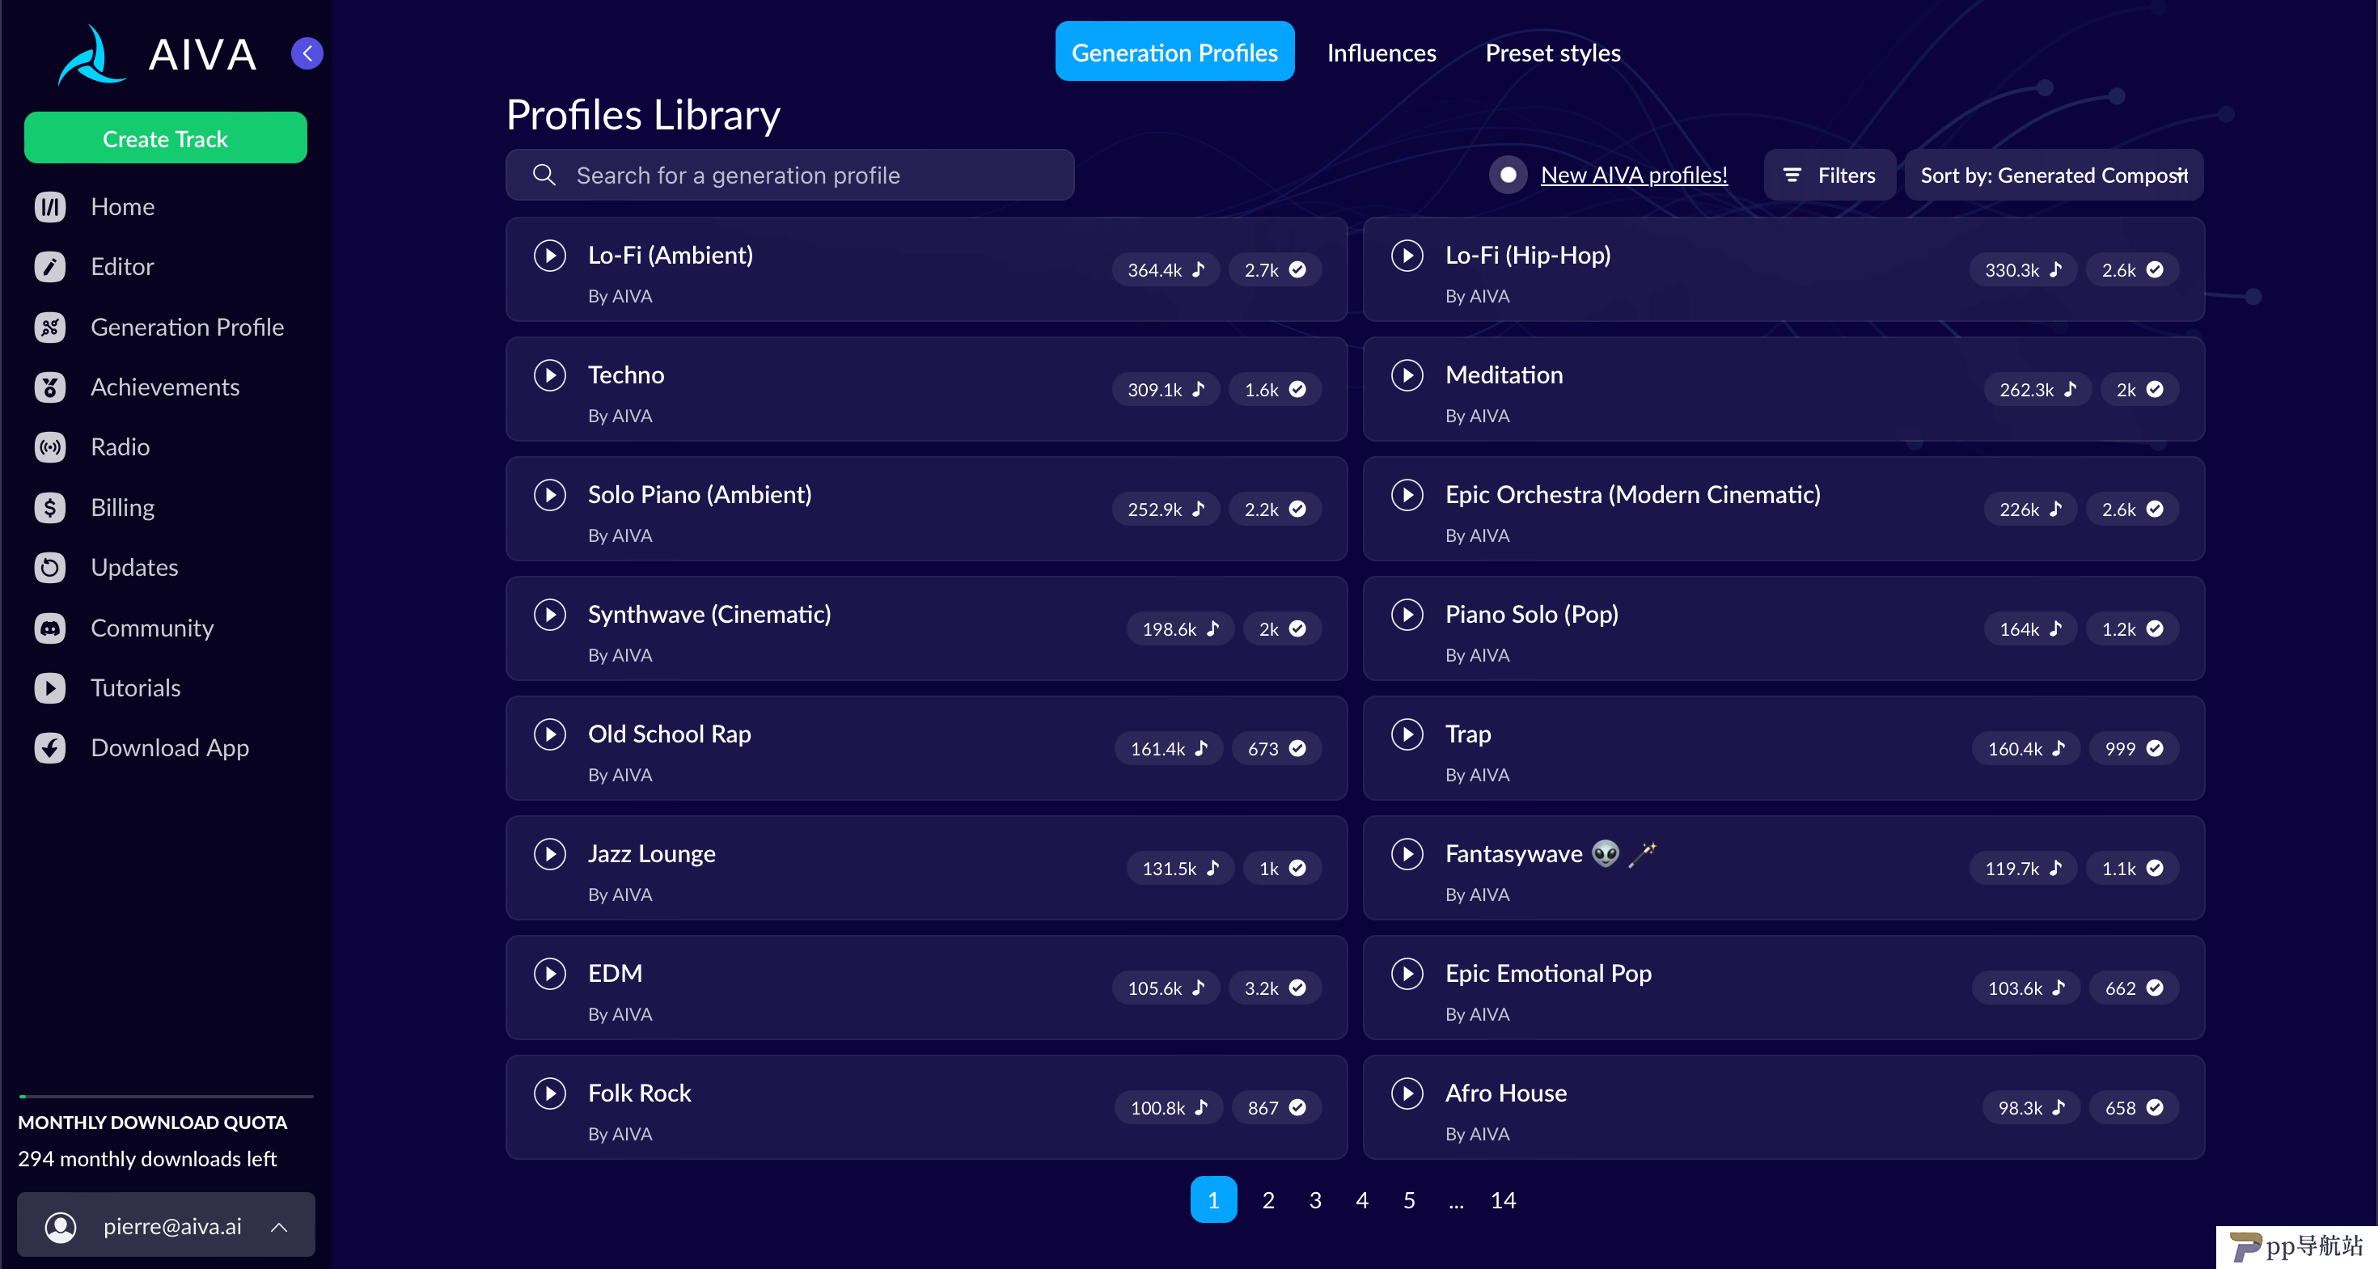Click the search magnifier icon
This screenshot has width=2378, height=1269.
(544, 175)
